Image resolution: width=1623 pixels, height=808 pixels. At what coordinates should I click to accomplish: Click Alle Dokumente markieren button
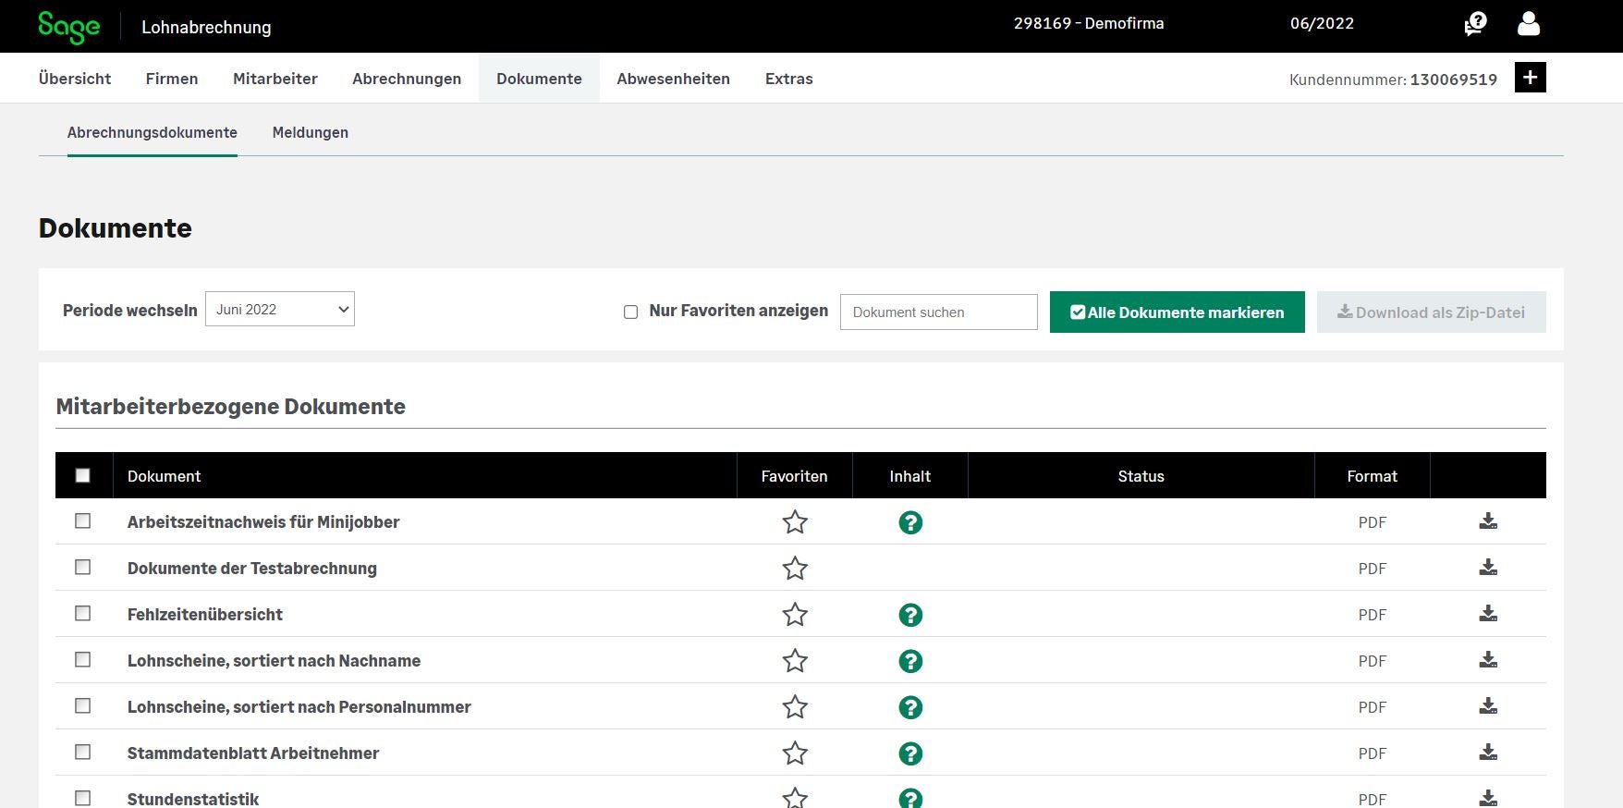point(1177,312)
